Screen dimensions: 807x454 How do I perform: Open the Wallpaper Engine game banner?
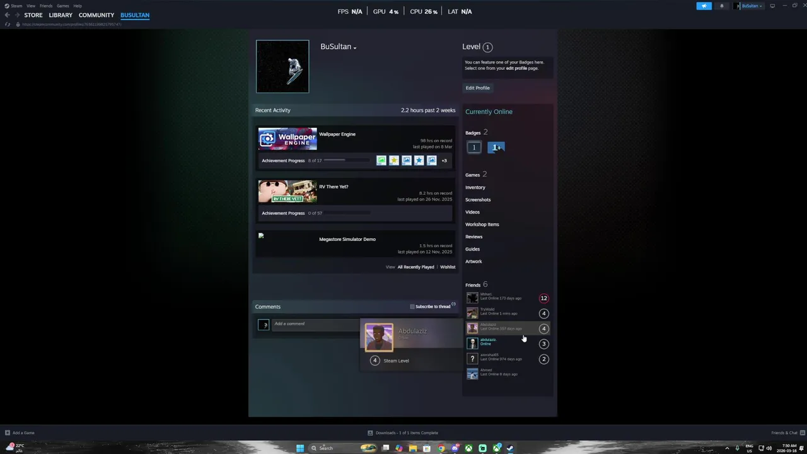287,139
